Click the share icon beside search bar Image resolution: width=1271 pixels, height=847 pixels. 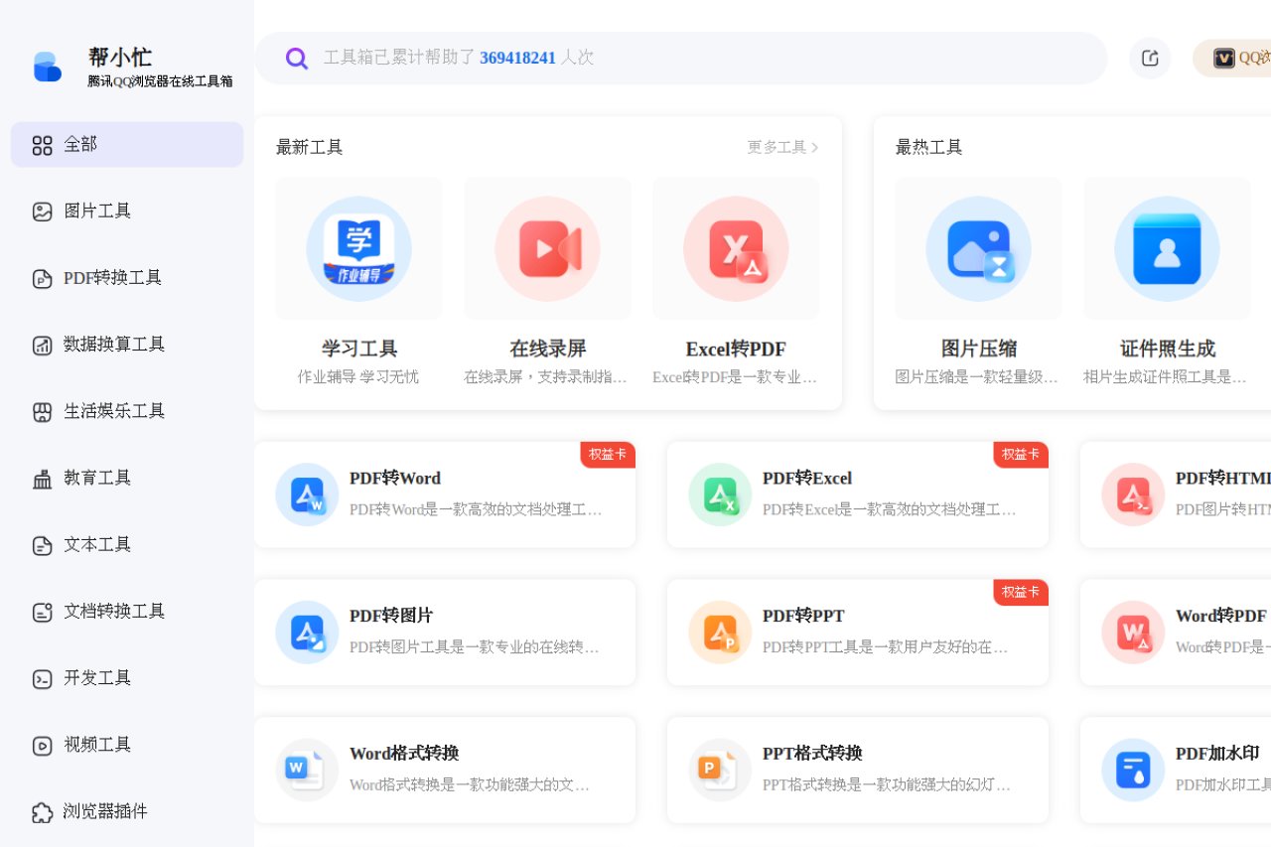point(1150,58)
